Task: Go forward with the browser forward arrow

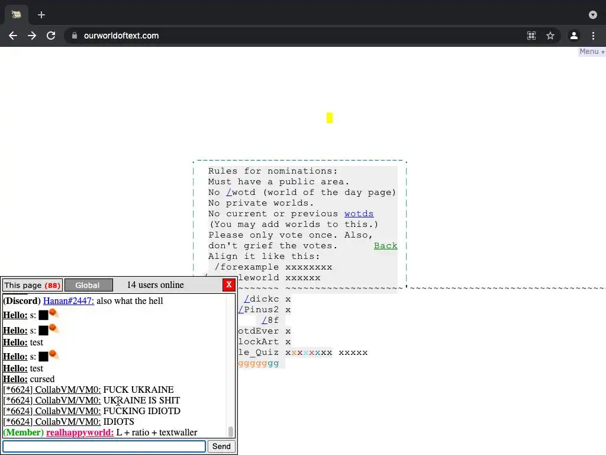Action: pos(32,36)
